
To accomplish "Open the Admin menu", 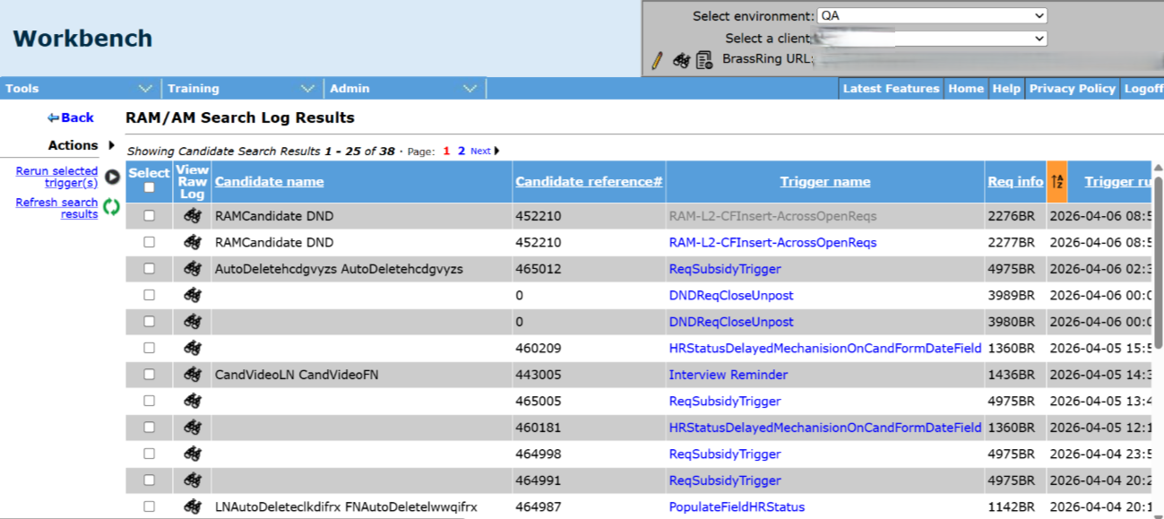I will (x=403, y=89).
